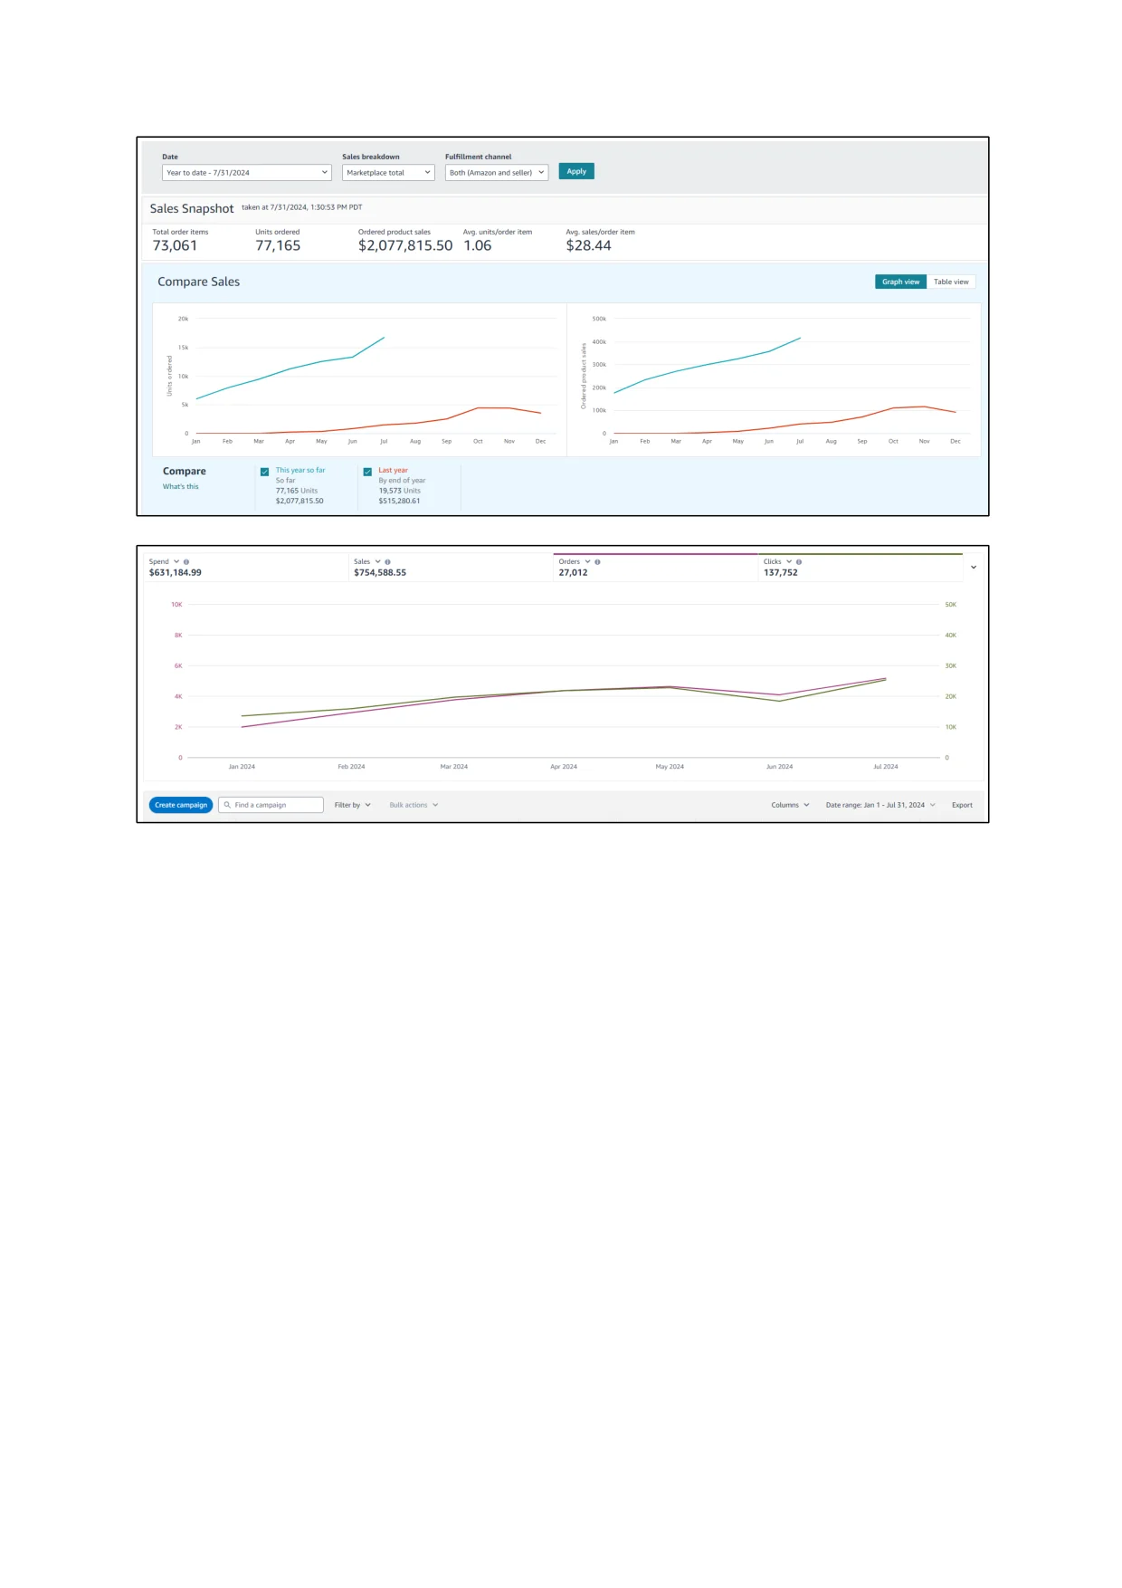Click the Export button

(962, 805)
